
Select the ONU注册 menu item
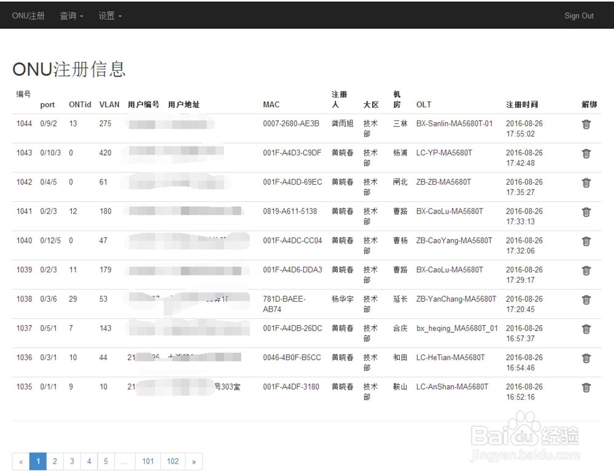pos(28,15)
